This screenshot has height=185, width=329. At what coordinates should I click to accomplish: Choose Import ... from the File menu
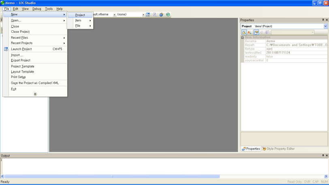click(35, 55)
